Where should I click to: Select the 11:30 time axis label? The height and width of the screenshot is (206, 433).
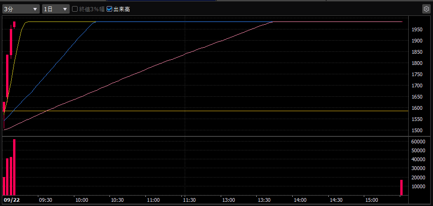coord(189,200)
